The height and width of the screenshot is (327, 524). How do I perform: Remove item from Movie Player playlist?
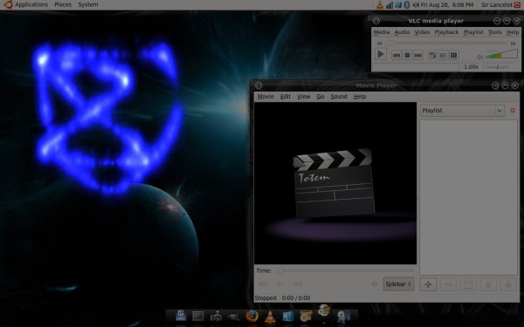(x=449, y=284)
